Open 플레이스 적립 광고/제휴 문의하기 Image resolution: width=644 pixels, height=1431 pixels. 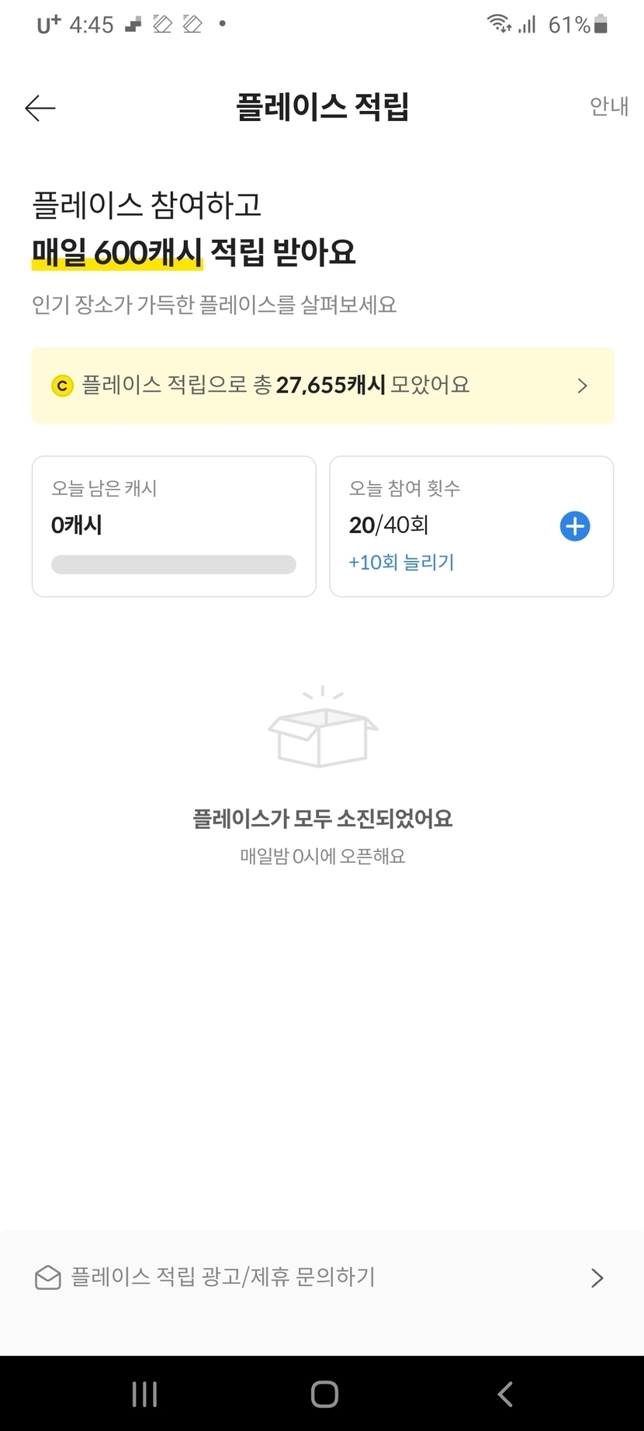pos(223,1277)
